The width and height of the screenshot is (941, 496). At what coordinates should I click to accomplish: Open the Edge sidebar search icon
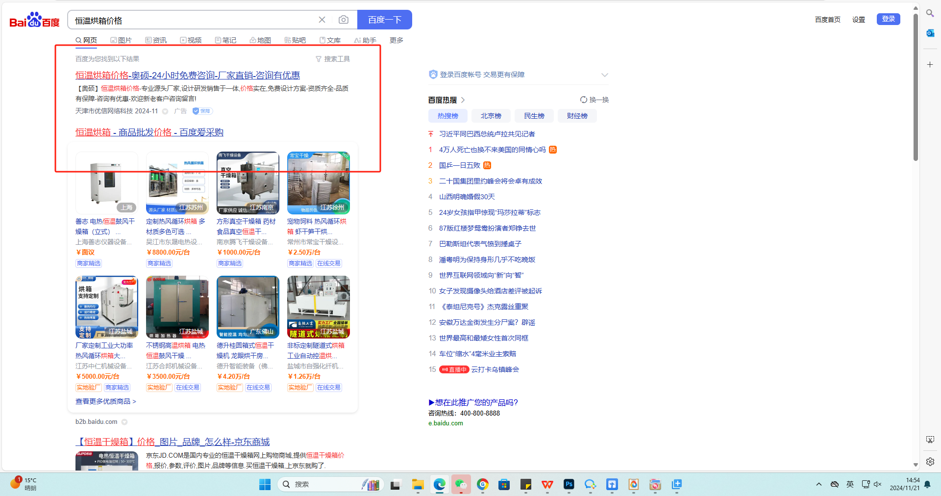pos(930,13)
